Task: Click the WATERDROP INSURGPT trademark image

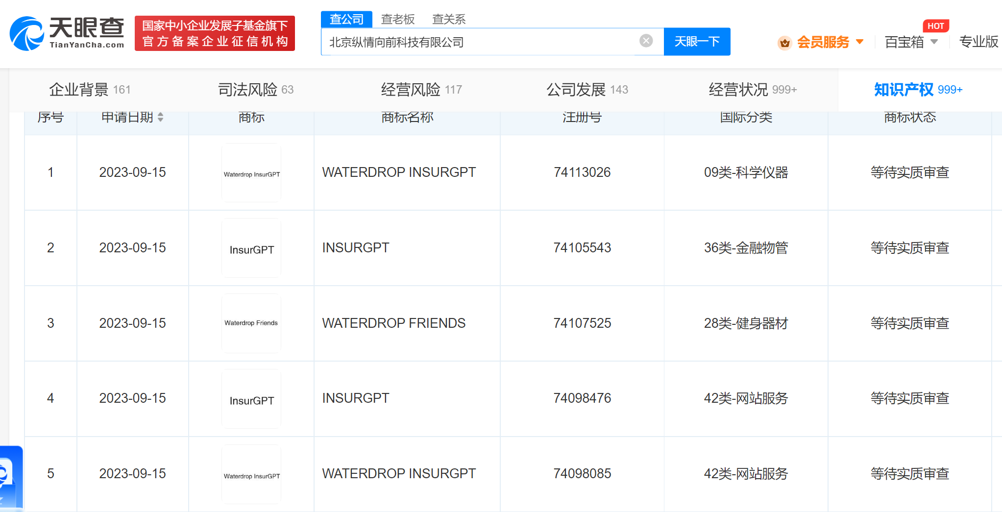Action: [251, 172]
